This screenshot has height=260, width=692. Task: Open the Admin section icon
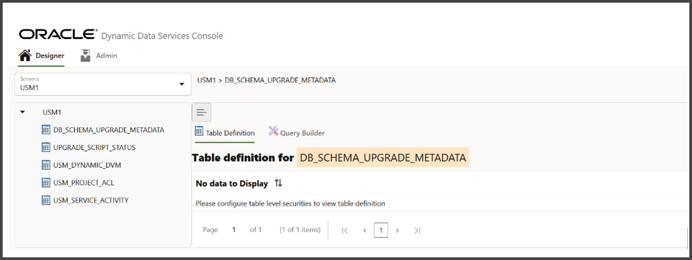point(85,54)
